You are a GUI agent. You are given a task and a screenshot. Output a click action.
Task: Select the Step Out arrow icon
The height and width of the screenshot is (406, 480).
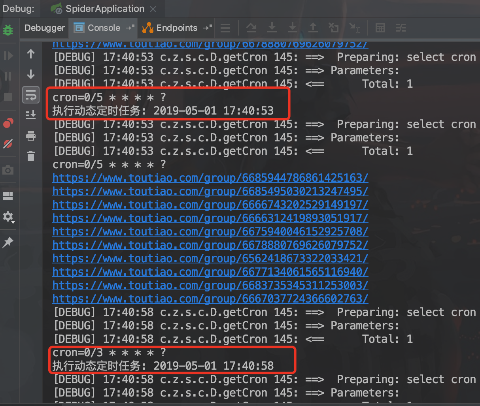pyautogui.click(x=313, y=28)
